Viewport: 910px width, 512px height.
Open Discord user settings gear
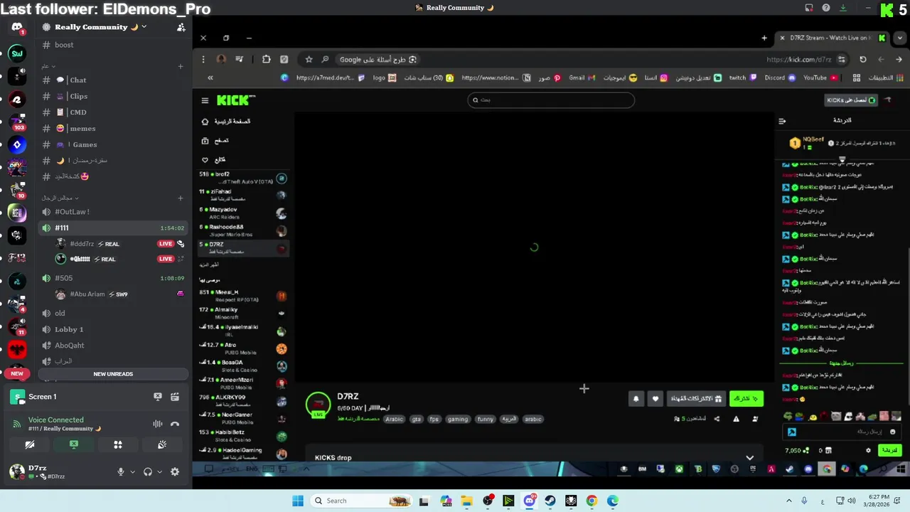[x=175, y=471]
